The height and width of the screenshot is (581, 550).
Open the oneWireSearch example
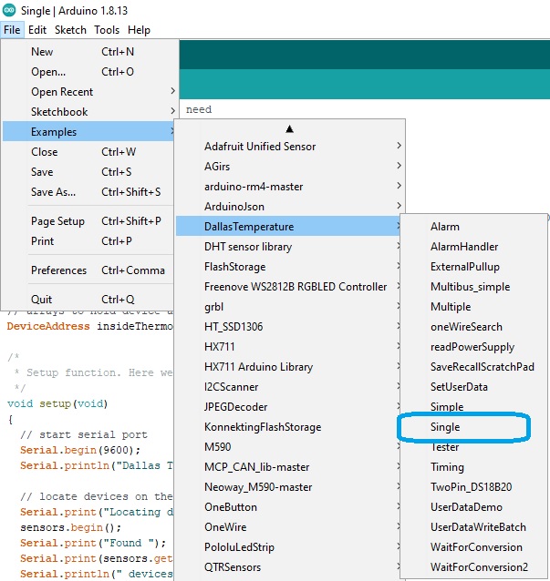coord(465,327)
